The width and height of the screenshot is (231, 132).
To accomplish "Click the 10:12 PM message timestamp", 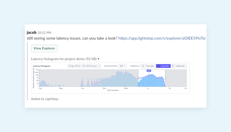I will (x=44, y=33).
